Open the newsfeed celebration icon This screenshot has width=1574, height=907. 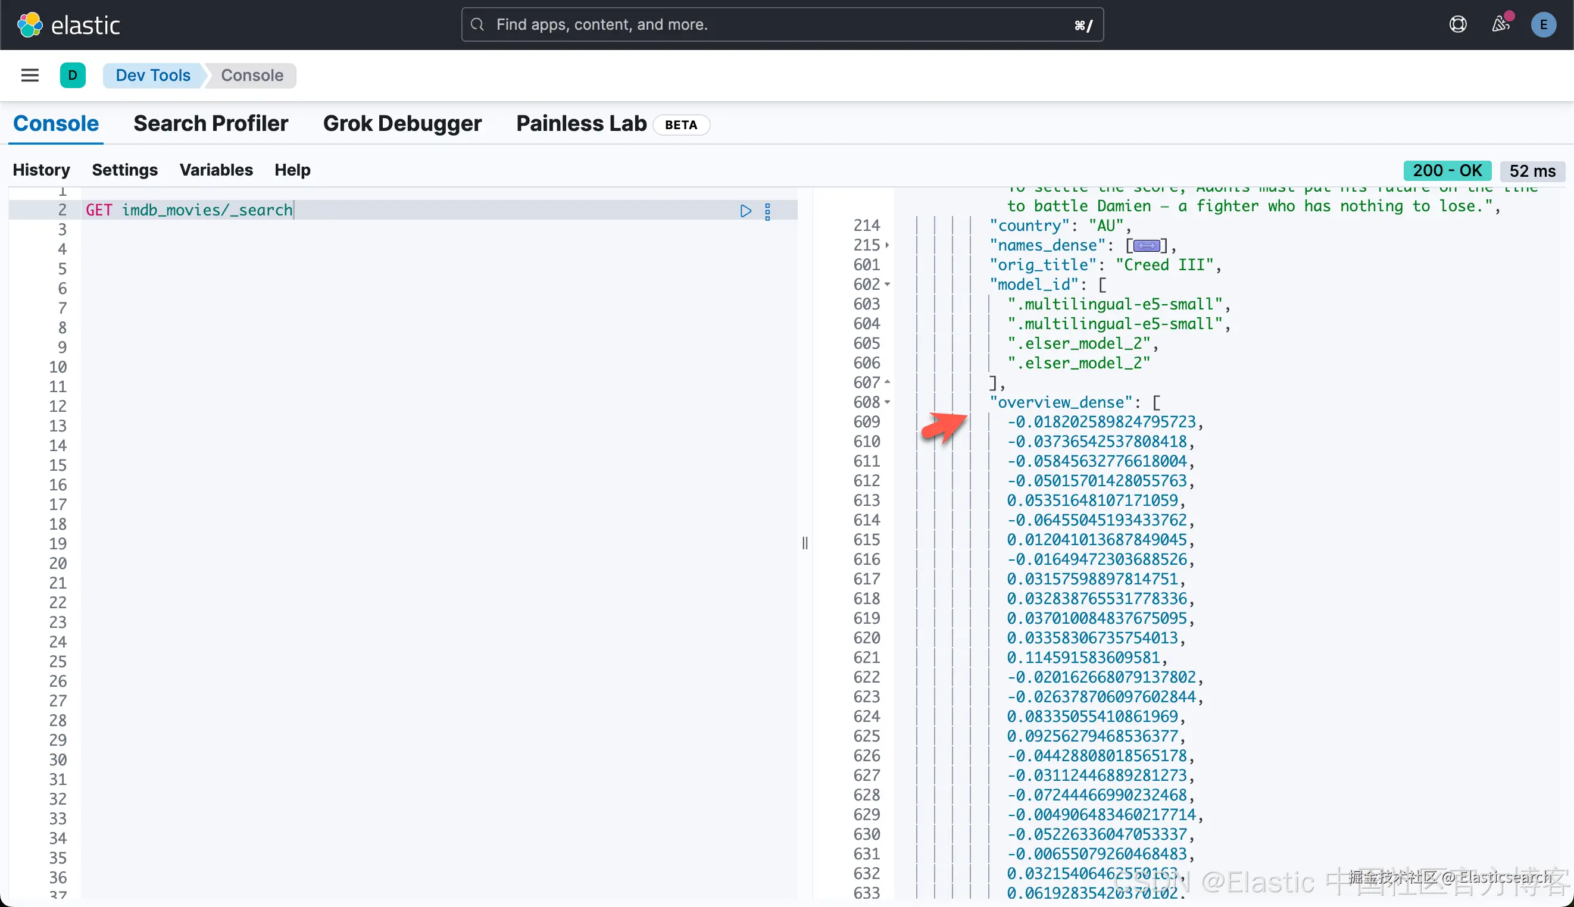(x=1500, y=25)
